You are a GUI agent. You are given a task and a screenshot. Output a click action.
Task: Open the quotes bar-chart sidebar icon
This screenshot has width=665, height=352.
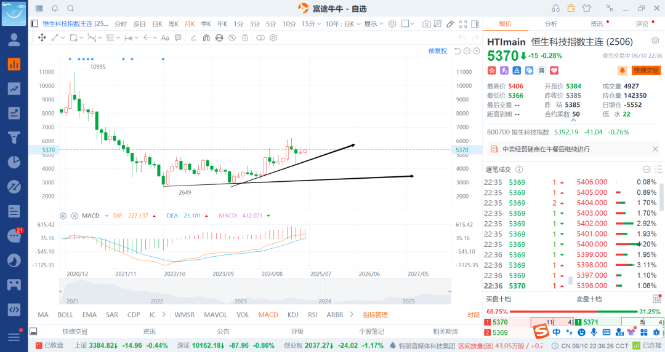14,65
